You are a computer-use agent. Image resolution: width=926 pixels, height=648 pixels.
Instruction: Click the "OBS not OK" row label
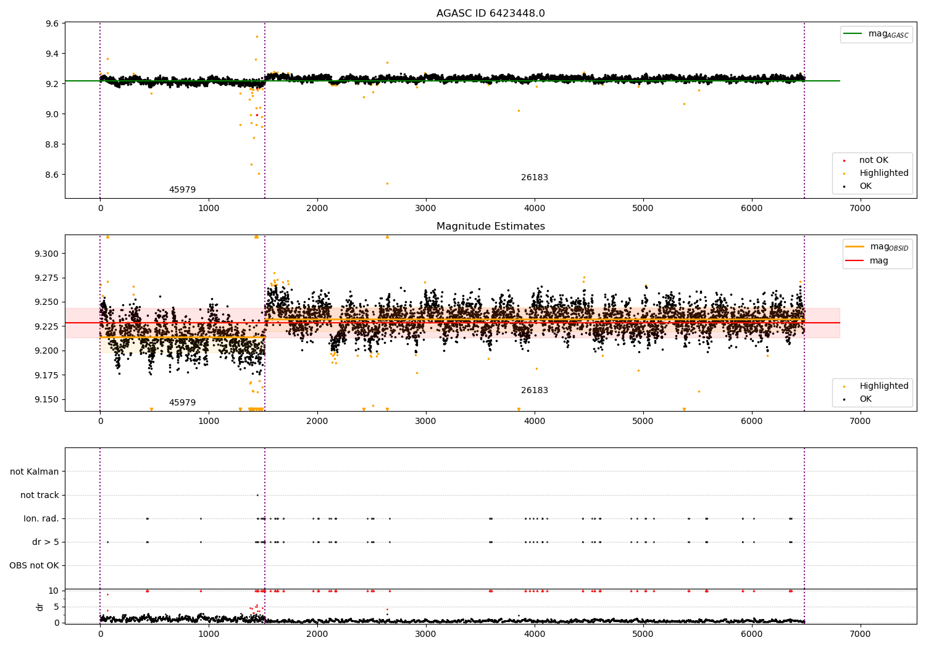point(34,566)
